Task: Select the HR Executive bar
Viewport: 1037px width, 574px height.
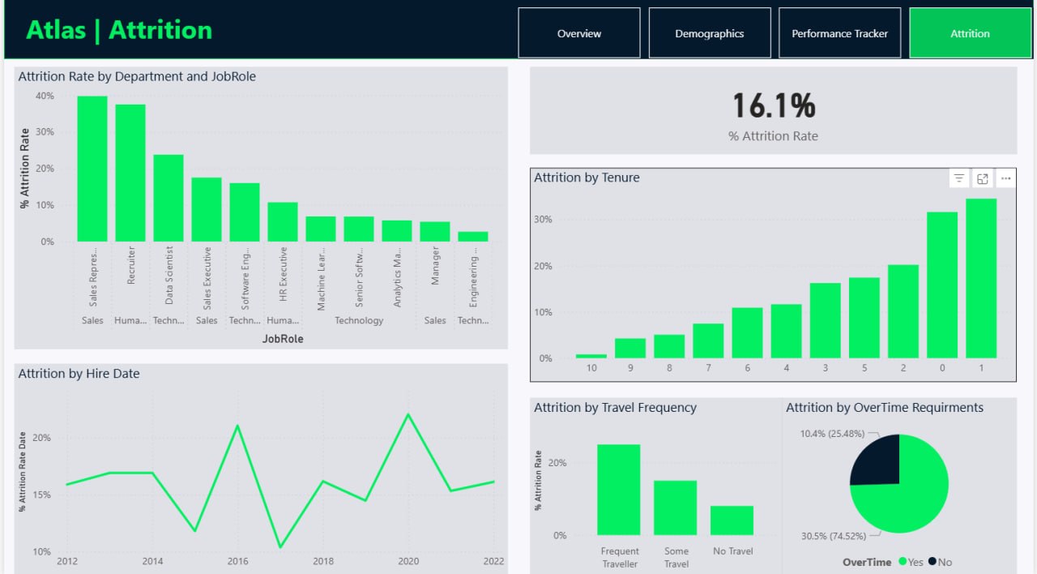Action: (x=283, y=222)
